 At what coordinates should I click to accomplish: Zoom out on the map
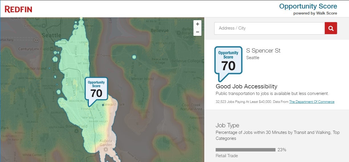coord(197,32)
